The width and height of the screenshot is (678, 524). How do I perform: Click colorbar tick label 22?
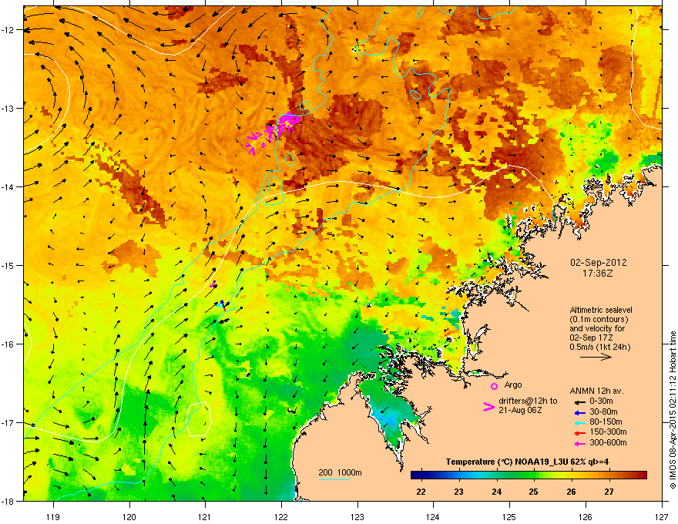pyautogui.click(x=421, y=492)
